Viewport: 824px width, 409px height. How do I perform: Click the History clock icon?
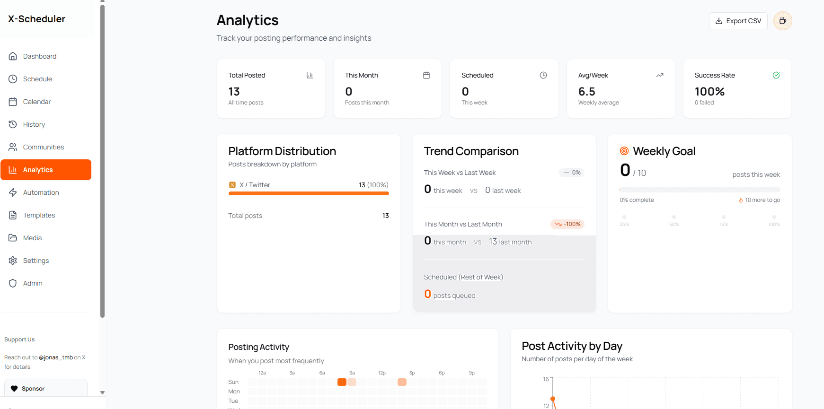(13, 124)
